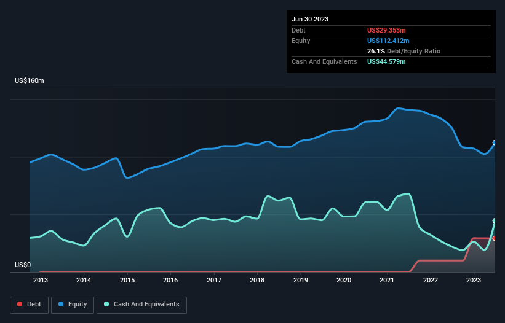Click the 2021 x-axis label
This screenshot has width=505, height=323.
coord(387,280)
